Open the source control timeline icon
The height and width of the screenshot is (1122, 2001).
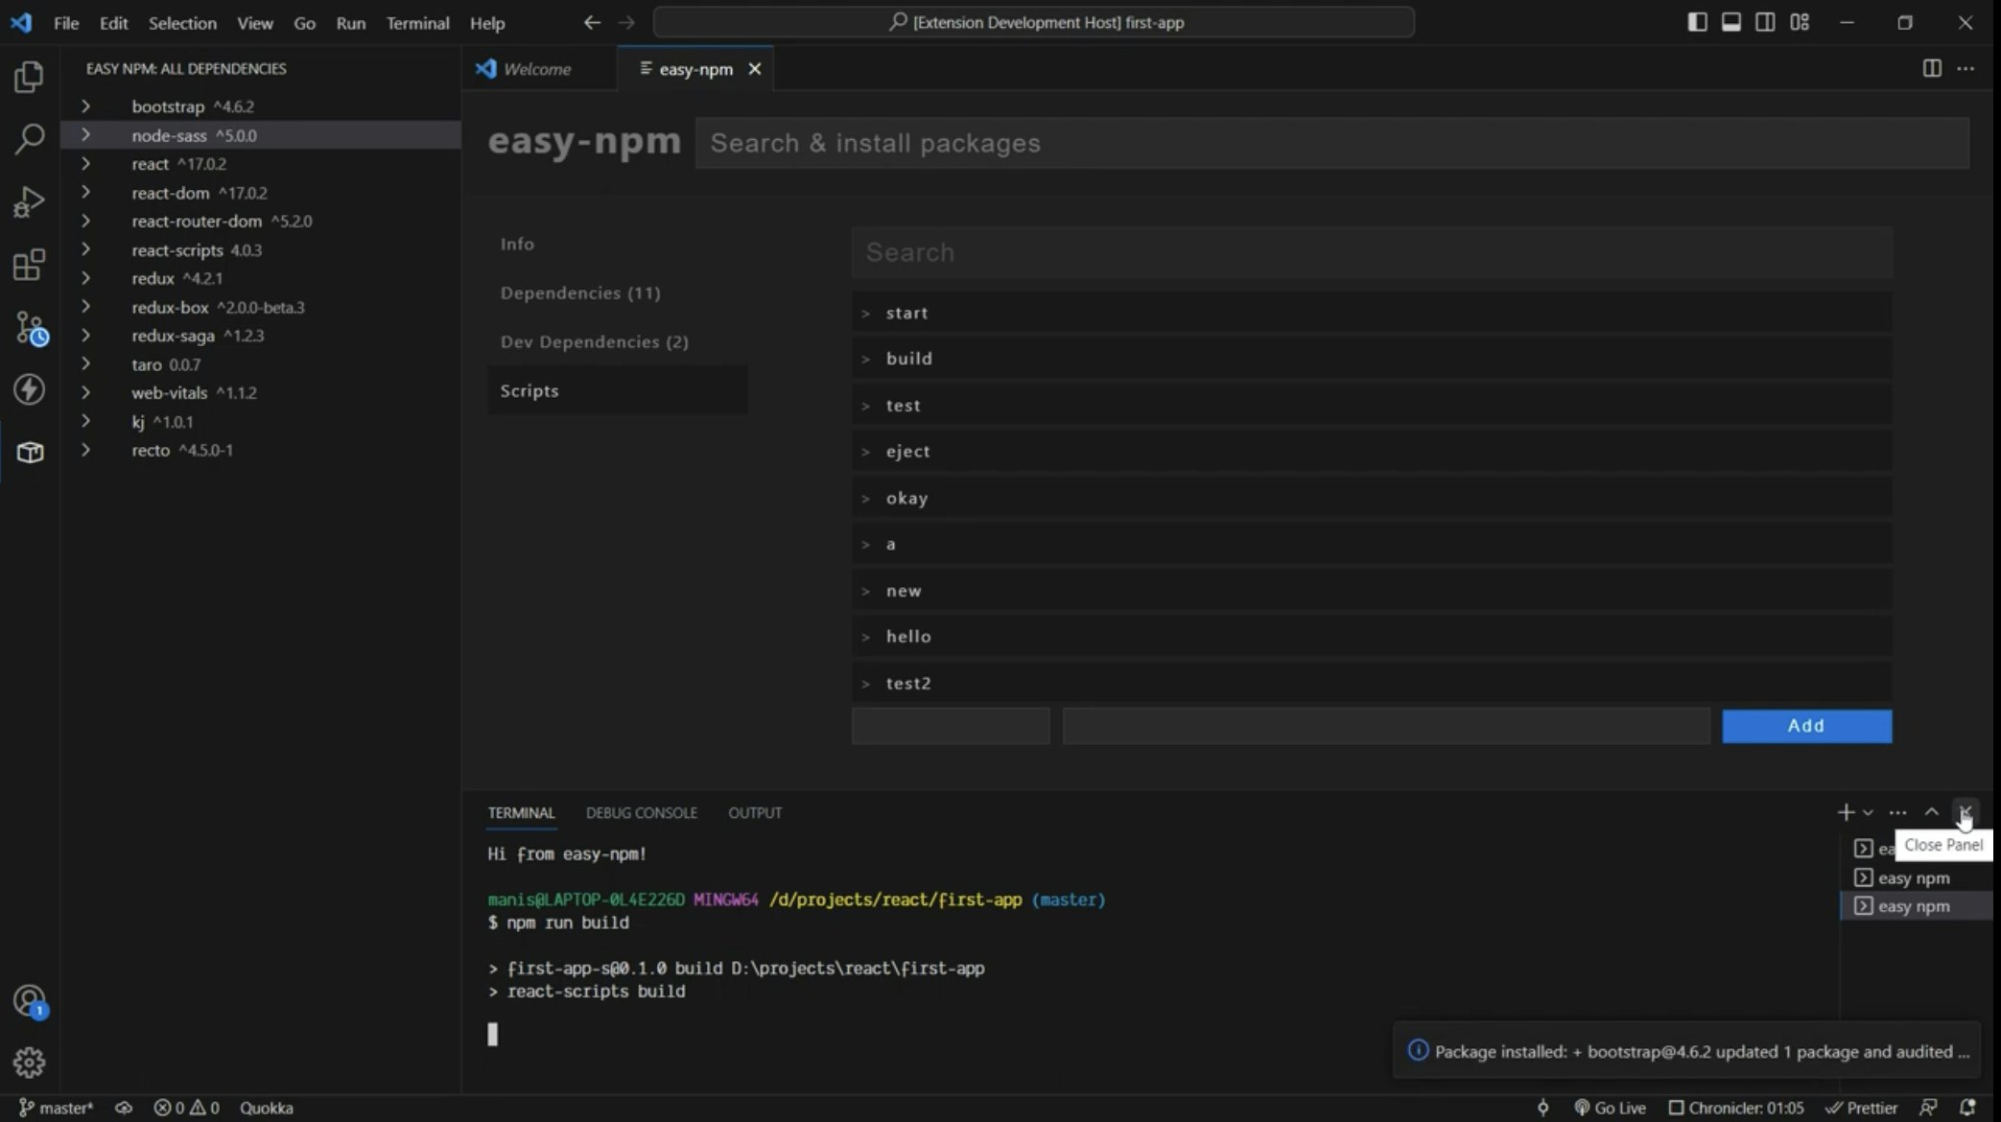pyautogui.click(x=30, y=328)
